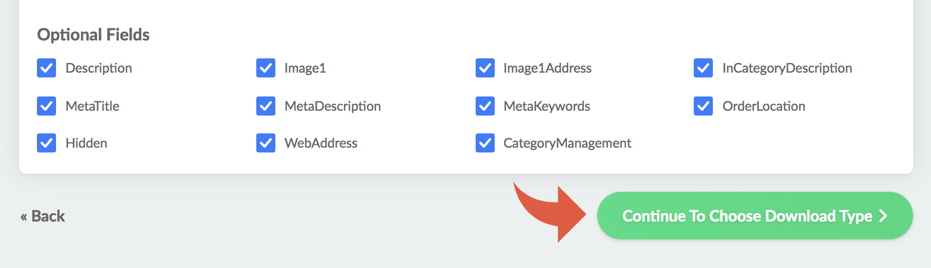Toggle MetaDescription checkbox off
The height and width of the screenshot is (268, 931).
point(266,106)
